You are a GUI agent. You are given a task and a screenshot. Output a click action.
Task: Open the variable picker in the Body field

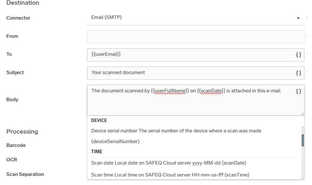point(298,91)
